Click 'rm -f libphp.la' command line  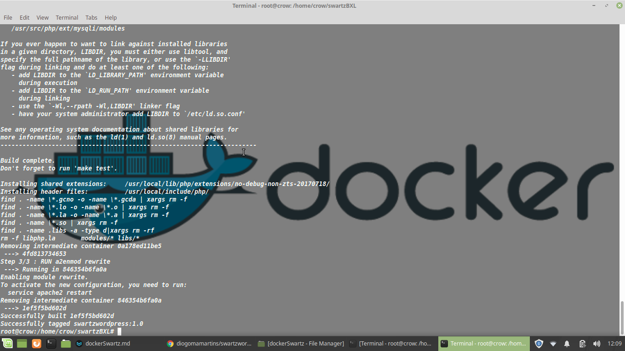tap(70, 238)
